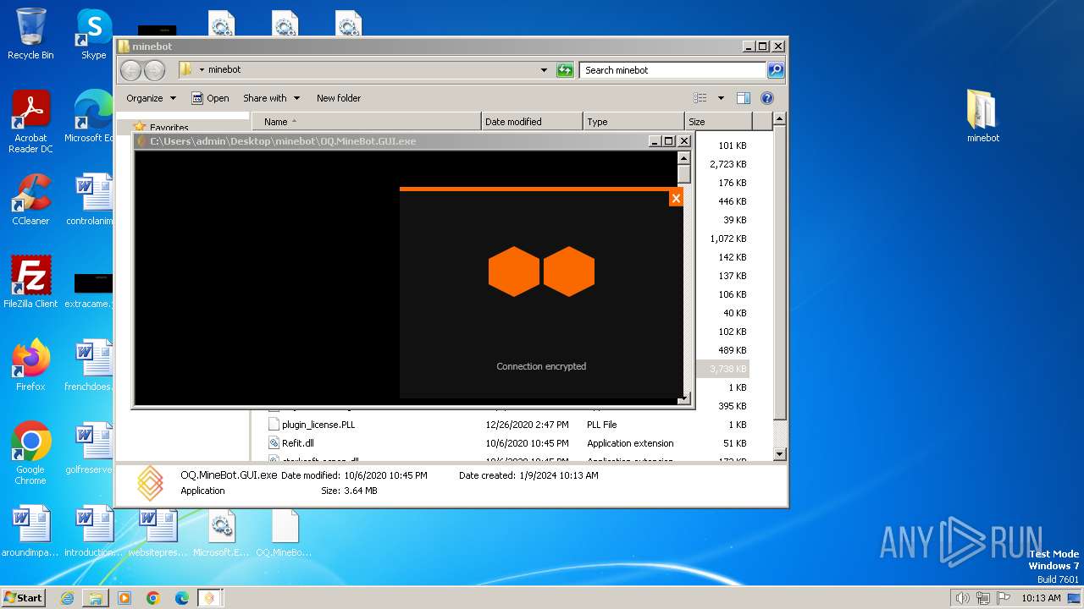Click Windows Explorer taskbar button
Screen dimensions: 1084x609
pyautogui.click(x=96, y=598)
